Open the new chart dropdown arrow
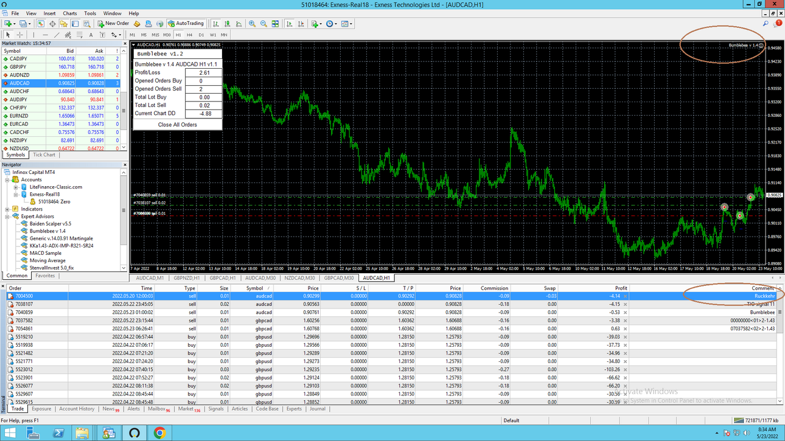 pyautogui.click(x=15, y=24)
